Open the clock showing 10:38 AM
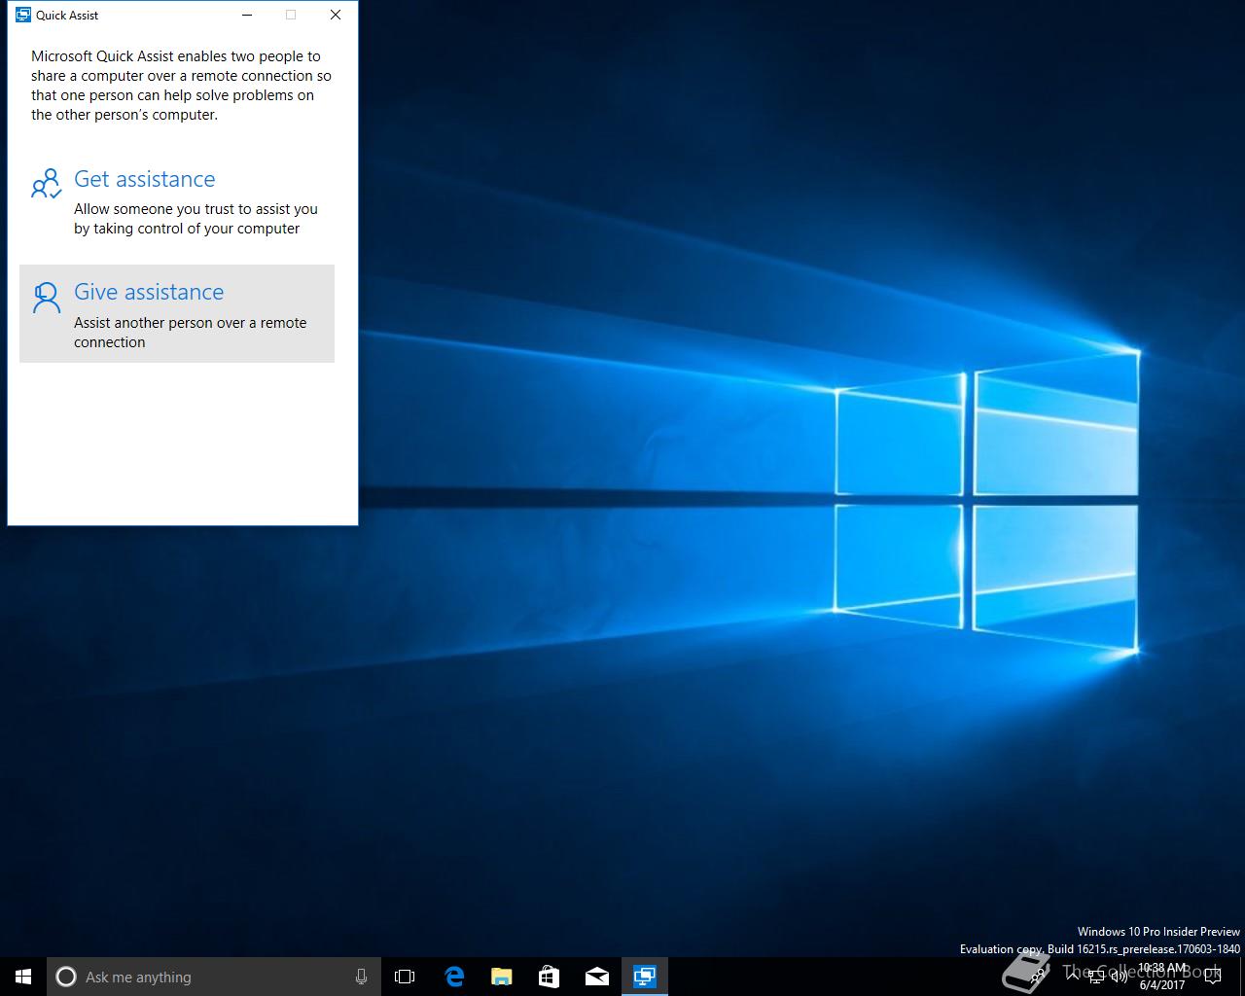This screenshot has height=996, width=1245. click(1162, 977)
